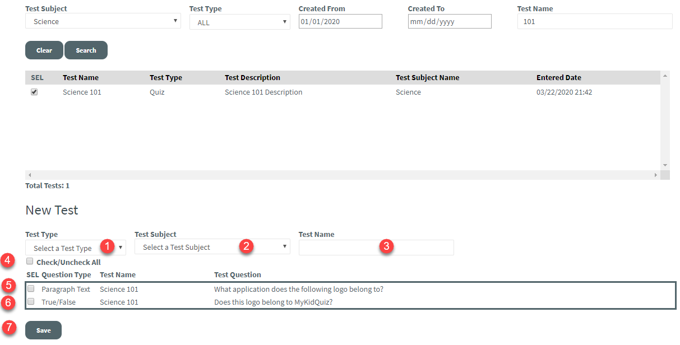Click the Created From date field

tap(340, 21)
